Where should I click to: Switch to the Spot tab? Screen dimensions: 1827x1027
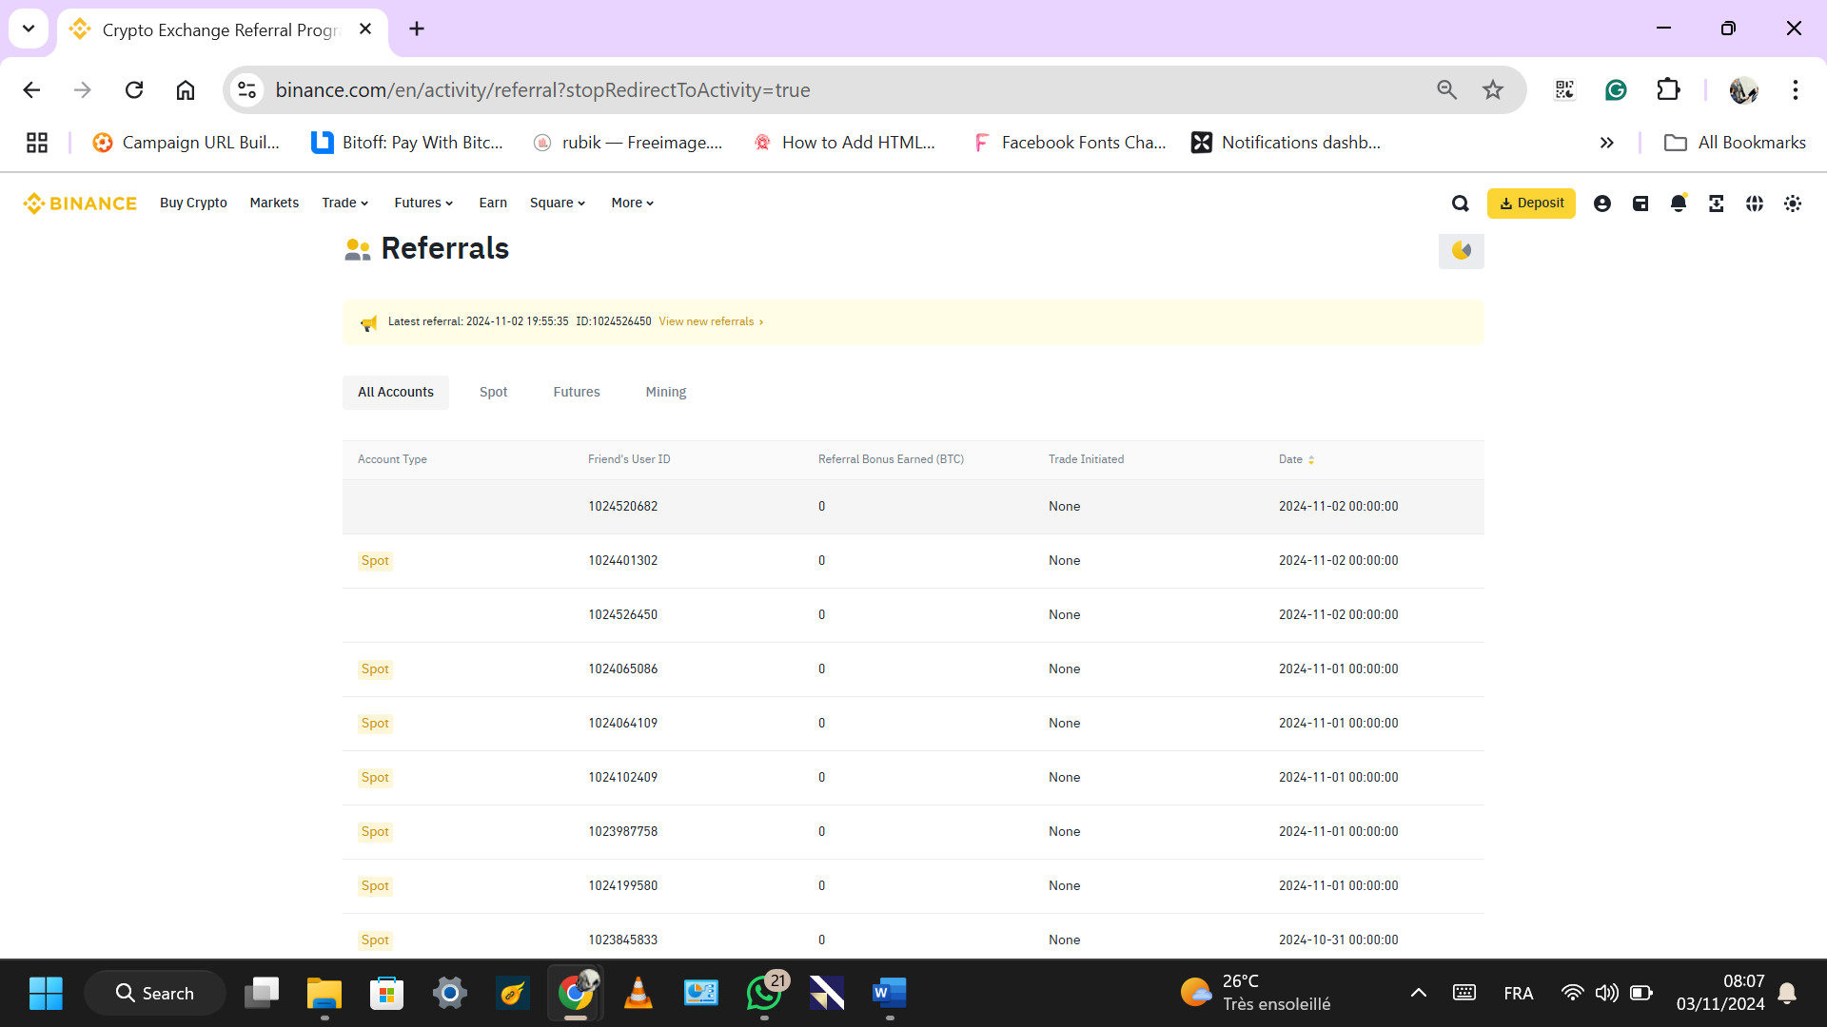493,392
